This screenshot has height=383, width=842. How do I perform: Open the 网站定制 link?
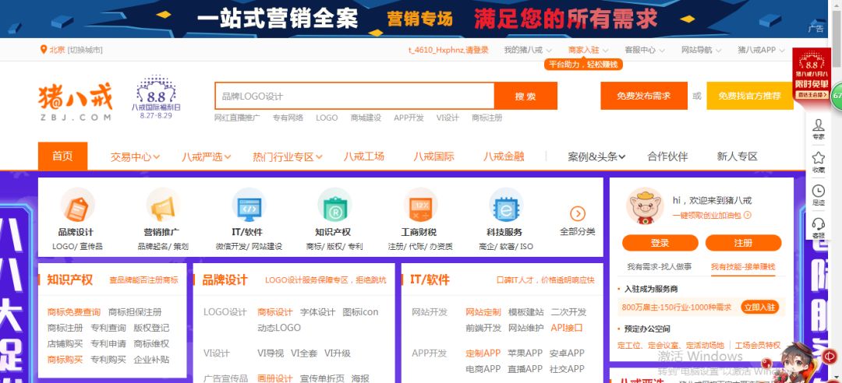[483, 312]
